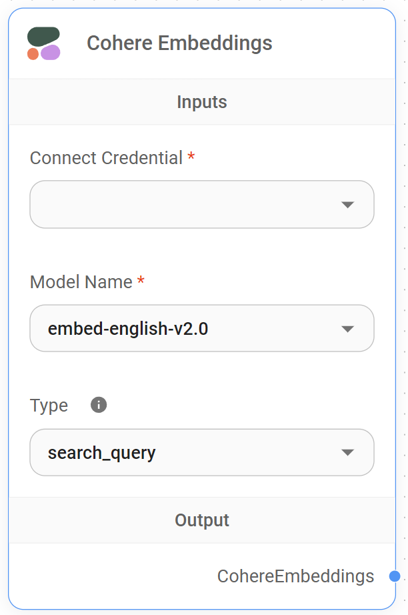
Task: Select the Cohere Embeddings node title
Action: [179, 43]
